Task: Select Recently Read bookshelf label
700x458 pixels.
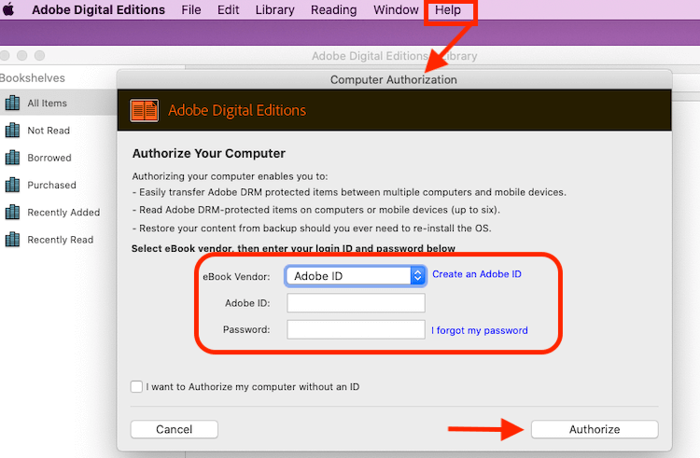Action: [61, 240]
